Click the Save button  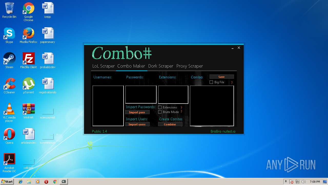click(x=222, y=77)
